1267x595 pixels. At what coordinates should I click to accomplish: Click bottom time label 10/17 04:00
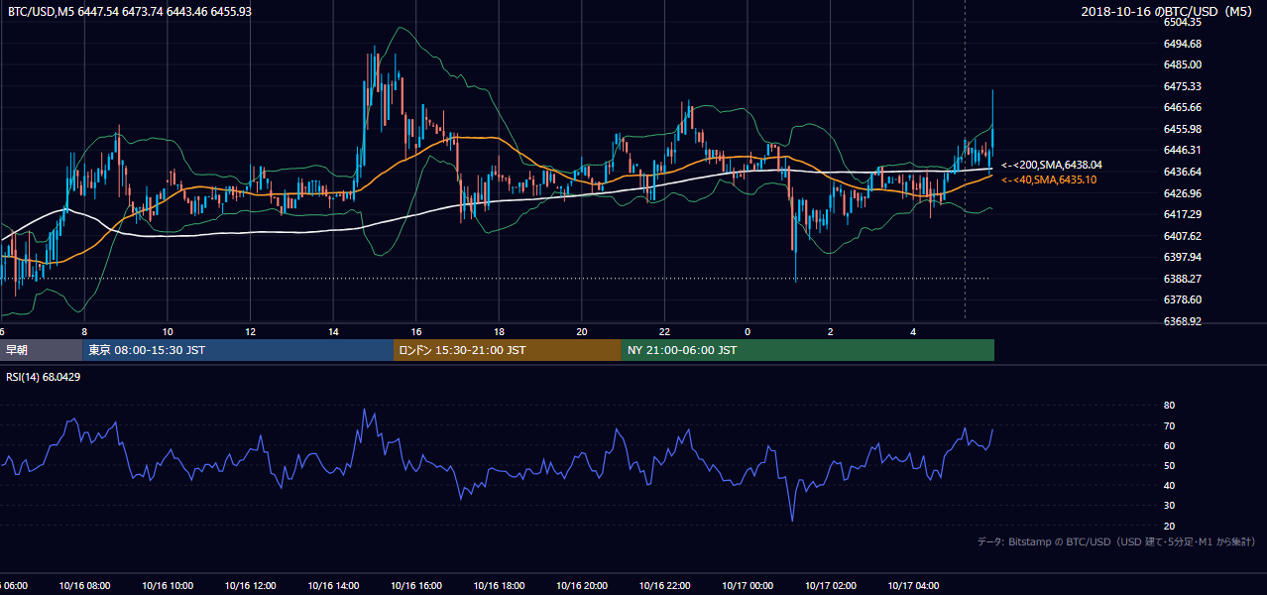[x=913, y=586]
